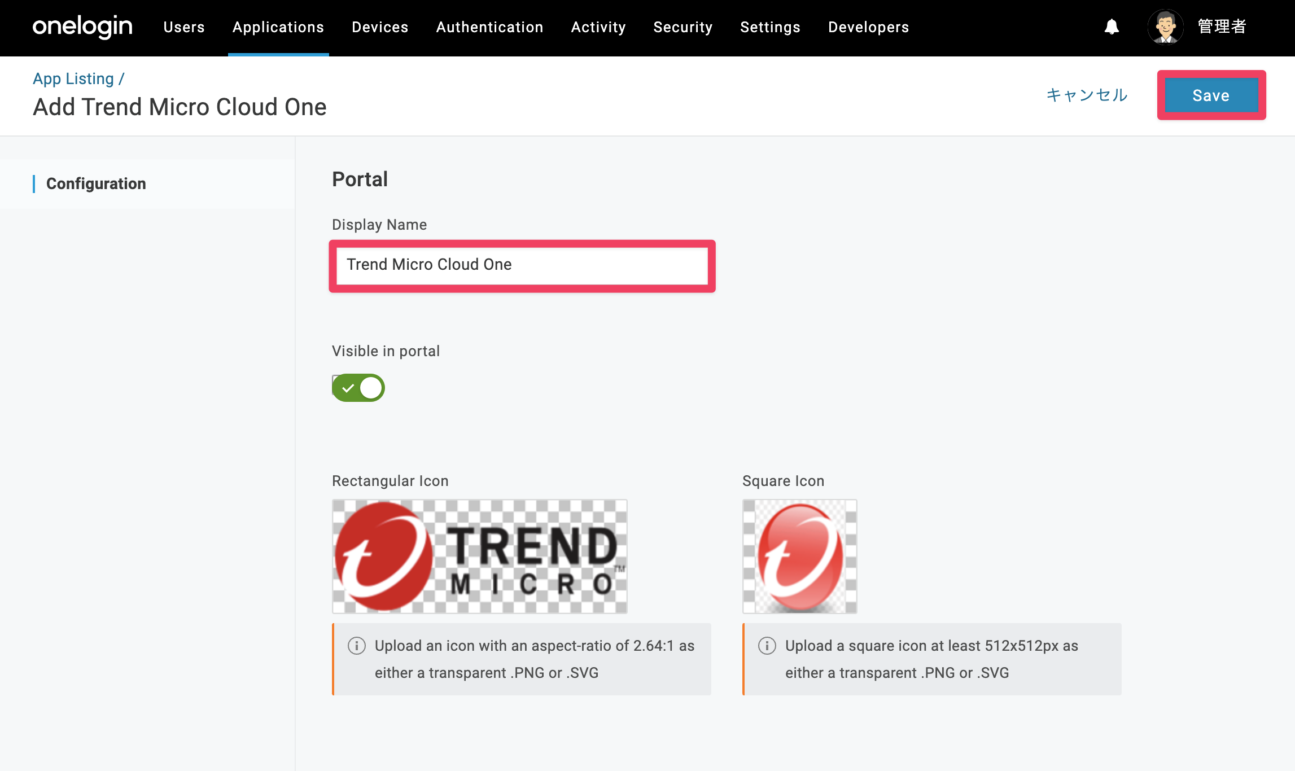Screen dimensions: 1295x771
Task: Click the OneLogin logo
Action: click(x=82, y=27)
